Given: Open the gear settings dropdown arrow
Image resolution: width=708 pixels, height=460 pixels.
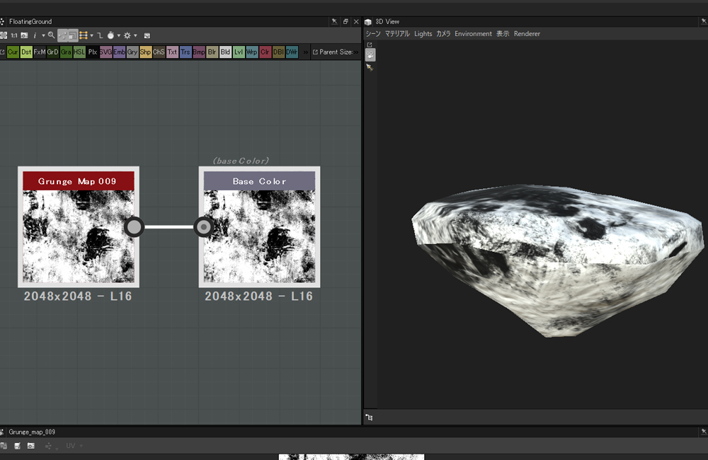Looking at the screenshot, I should click(x=135, y=35).
